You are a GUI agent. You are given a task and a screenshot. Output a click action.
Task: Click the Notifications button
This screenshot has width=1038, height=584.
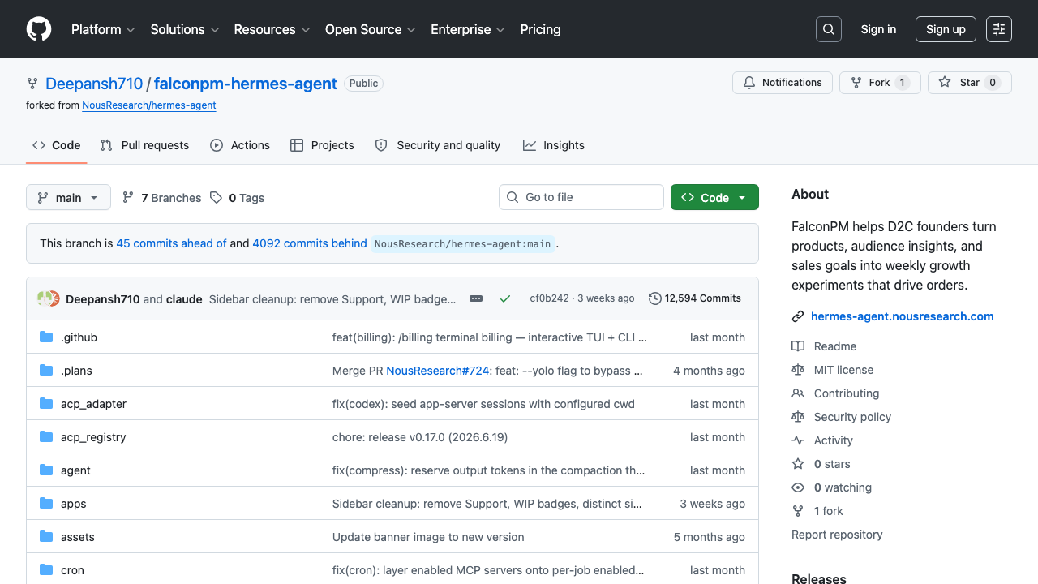tap(783, 83)
